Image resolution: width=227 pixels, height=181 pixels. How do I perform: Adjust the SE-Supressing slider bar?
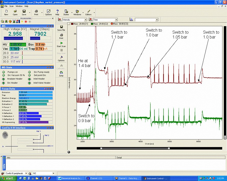pyautogui.click(x=36, y=122)
